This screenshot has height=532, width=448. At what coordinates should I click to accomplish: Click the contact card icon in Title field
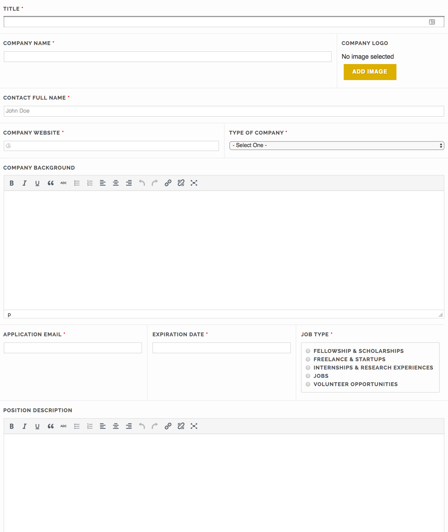coord(432,22)
